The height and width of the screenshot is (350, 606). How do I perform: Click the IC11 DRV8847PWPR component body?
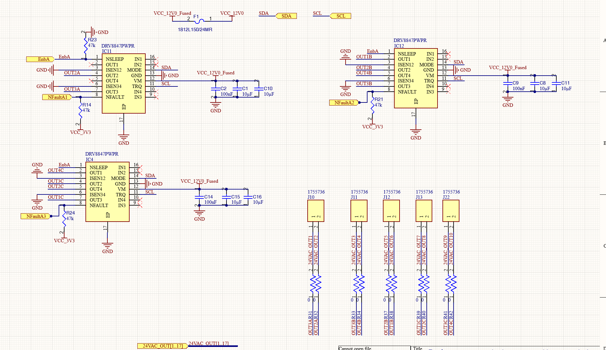(x=123, y=83)
